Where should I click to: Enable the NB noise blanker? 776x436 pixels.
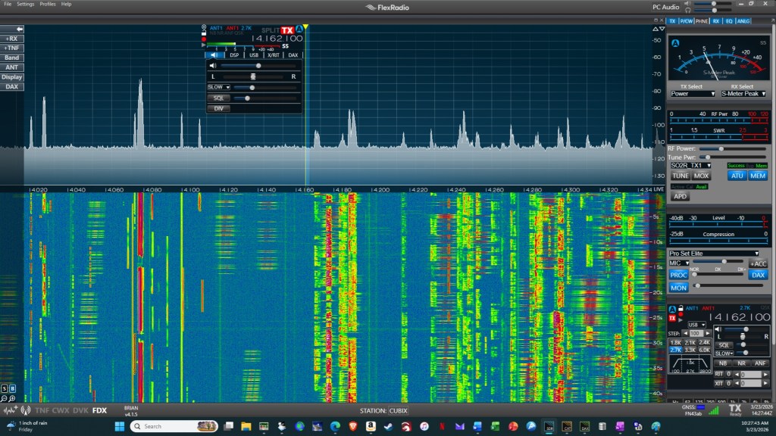[724, 363]
